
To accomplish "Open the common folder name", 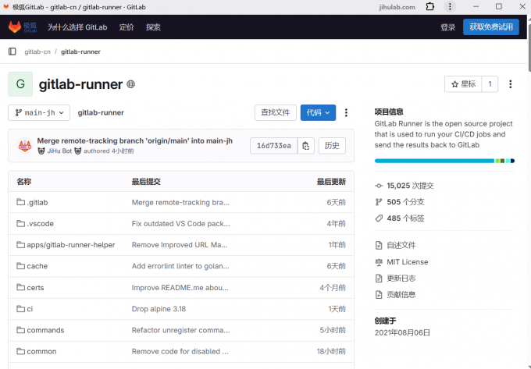I will (41, 351).
